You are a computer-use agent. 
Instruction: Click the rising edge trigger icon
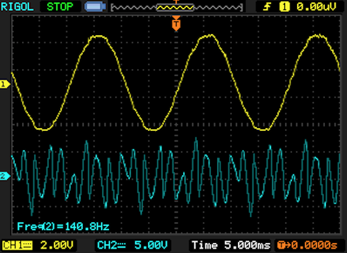coord(267,7)
